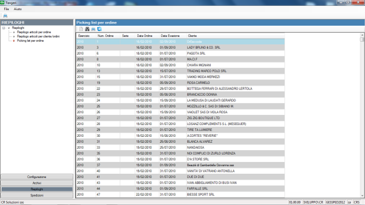365x205 pixels.
Task: Select the Riepiloghi root tree node
Action: pos(18,28)
